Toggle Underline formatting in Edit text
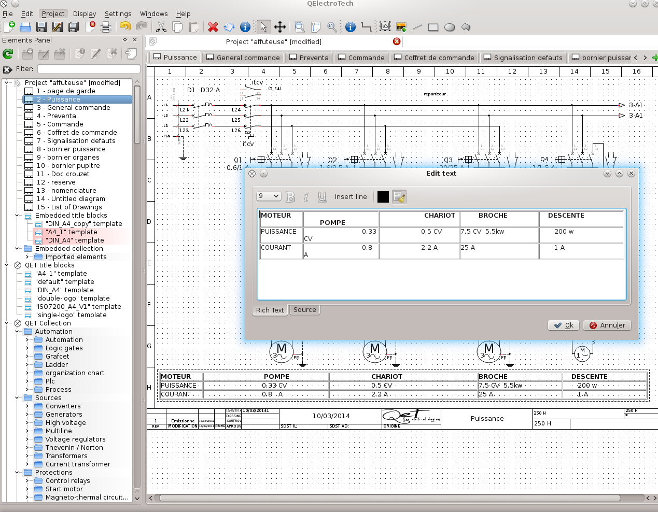658x512 pixels. 322,197
